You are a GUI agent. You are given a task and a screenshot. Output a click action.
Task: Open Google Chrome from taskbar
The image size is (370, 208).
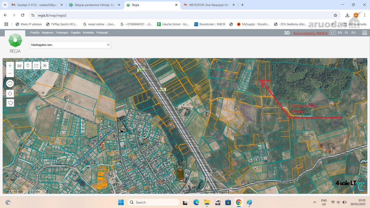click(238, 202)
